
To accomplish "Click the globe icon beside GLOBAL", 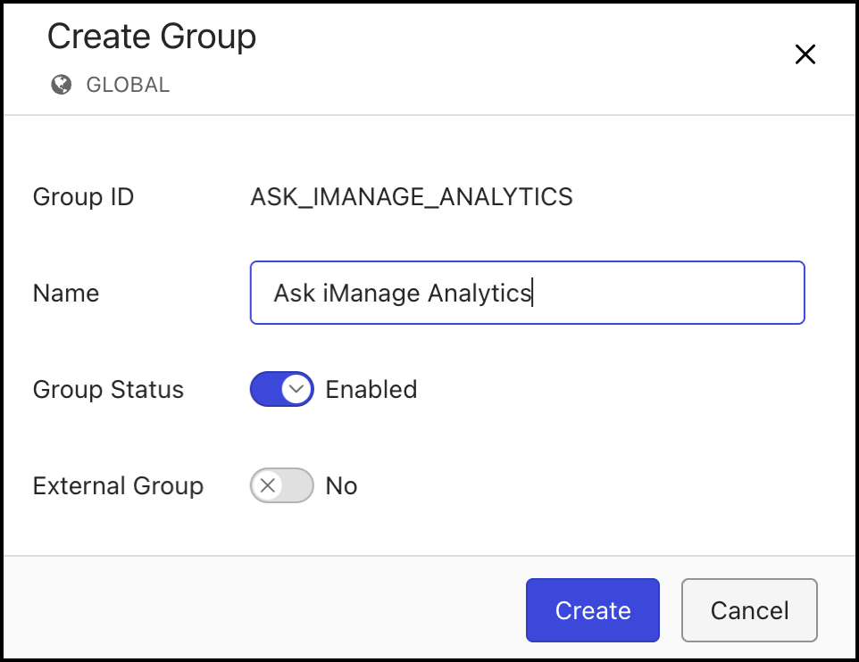I will click(61, 85).
